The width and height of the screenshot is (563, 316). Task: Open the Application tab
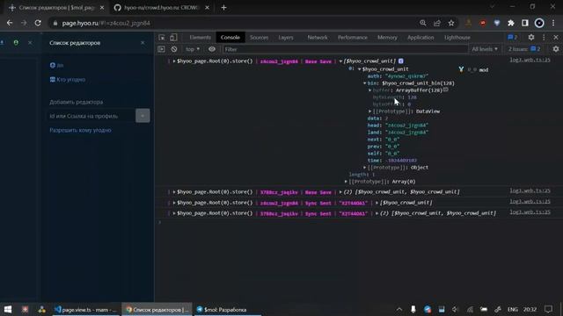(420, 38)
